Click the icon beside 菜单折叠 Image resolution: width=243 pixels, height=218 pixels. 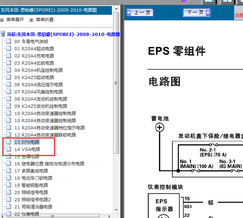[x=31, y=20]
